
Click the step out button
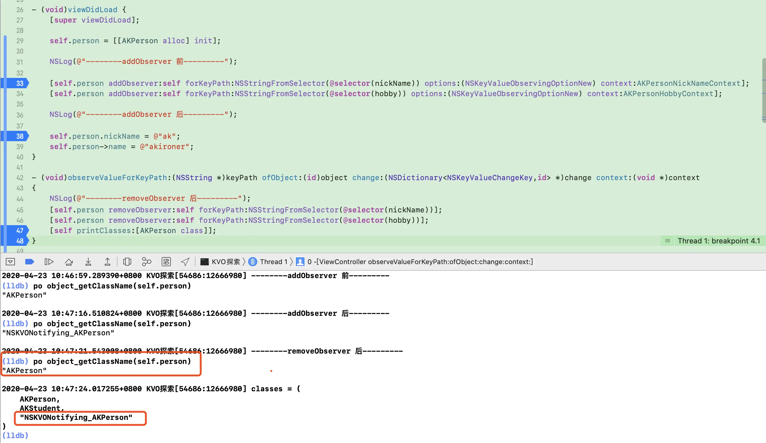tap(107, 262)
